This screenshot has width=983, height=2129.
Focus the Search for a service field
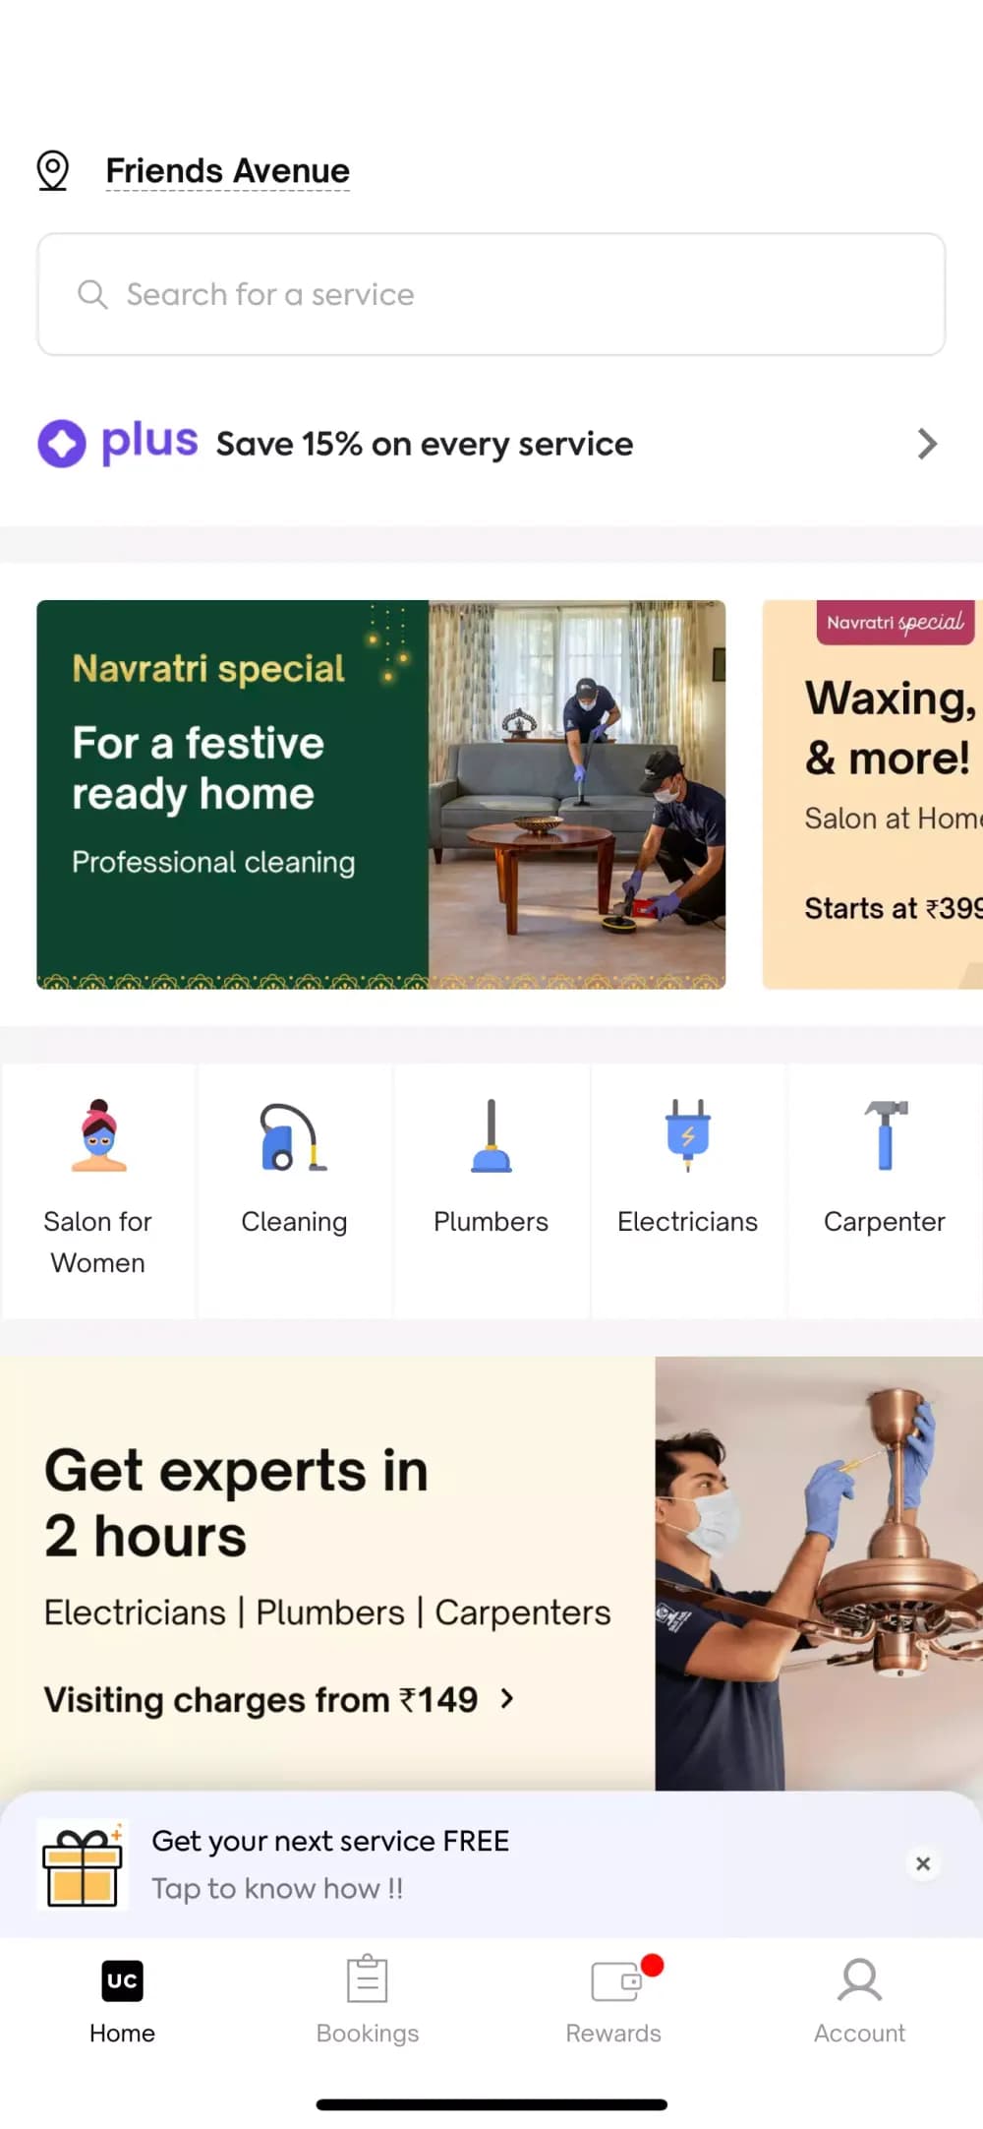click(x=491, y=294)
